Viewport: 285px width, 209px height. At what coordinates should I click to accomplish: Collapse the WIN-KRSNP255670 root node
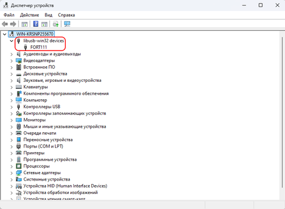click(5, 34)
